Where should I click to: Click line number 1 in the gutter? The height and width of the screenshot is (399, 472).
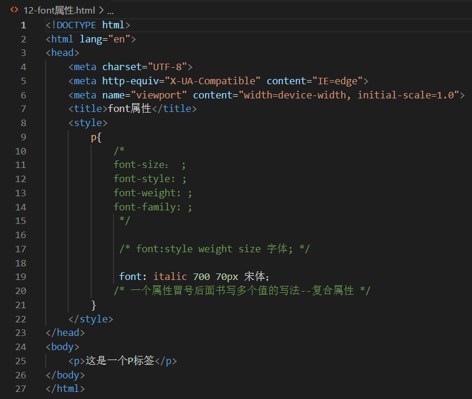point(23,25)
